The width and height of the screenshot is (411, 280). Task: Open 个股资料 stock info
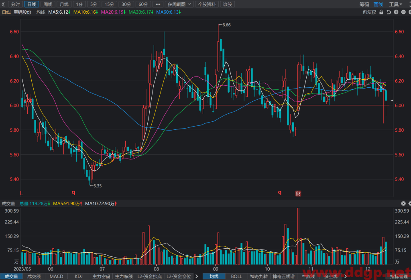(207, 4)
